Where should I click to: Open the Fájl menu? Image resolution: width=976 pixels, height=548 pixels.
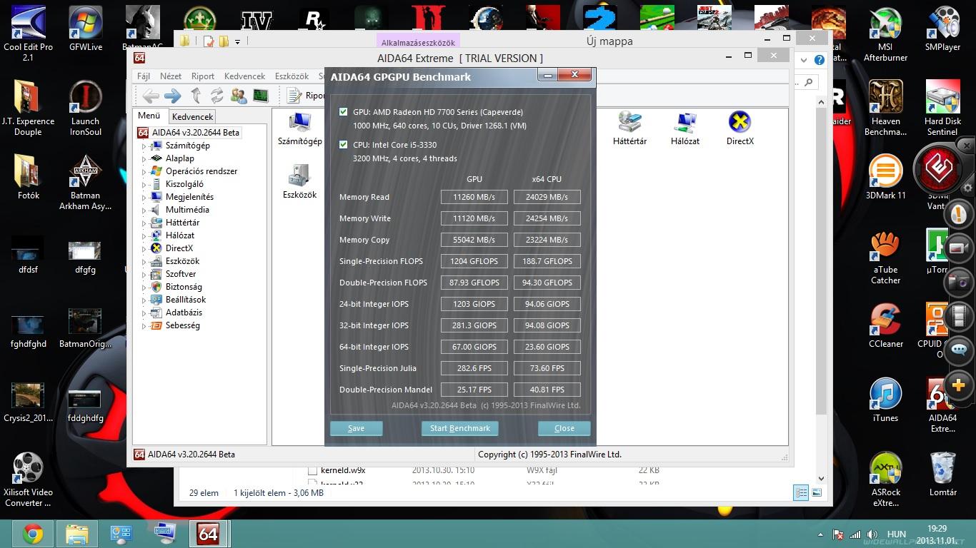(x=143, y=76)
